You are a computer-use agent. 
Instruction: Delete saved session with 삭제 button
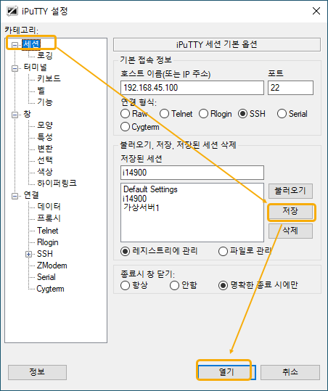pyautogui.click(x=290, y=231)
